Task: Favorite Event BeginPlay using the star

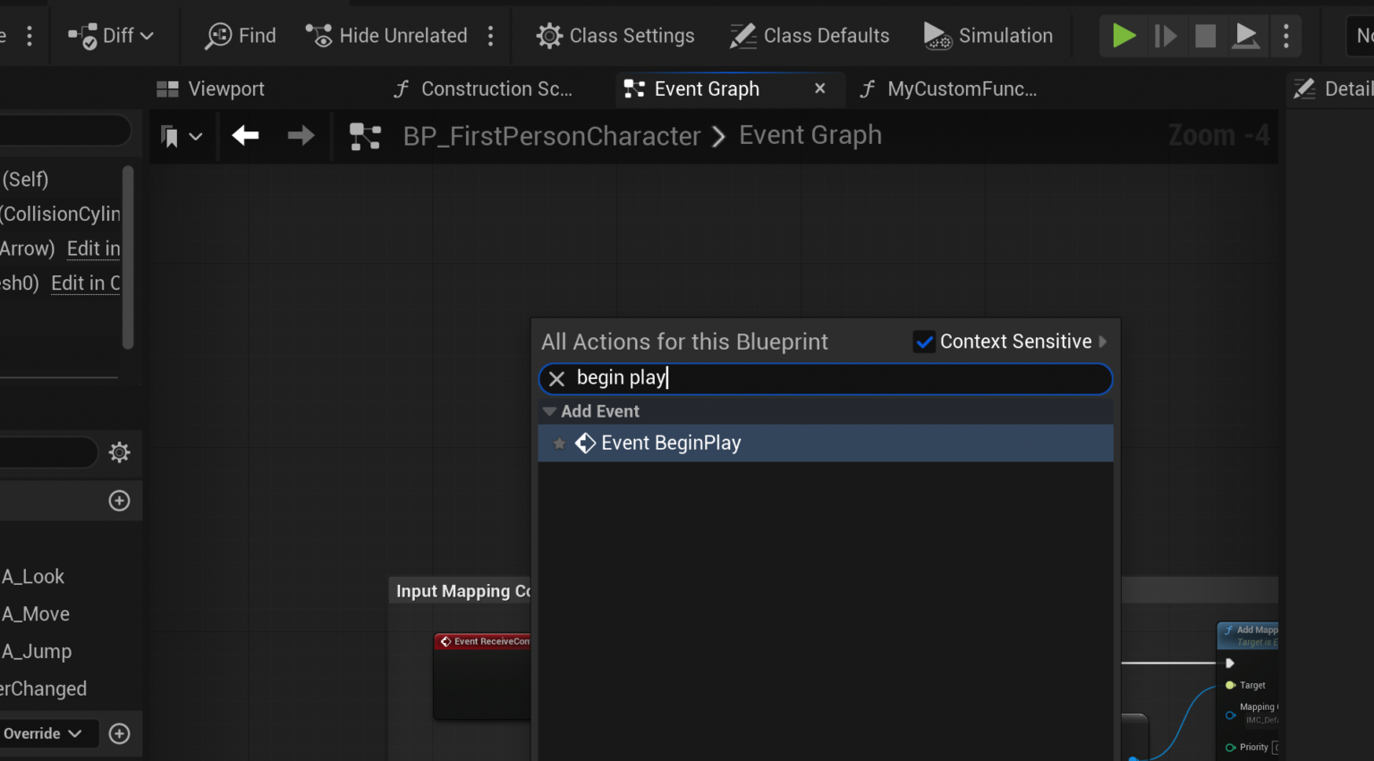Action: [559, 443]
